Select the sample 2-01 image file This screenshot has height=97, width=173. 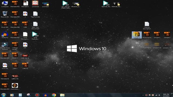167,46
